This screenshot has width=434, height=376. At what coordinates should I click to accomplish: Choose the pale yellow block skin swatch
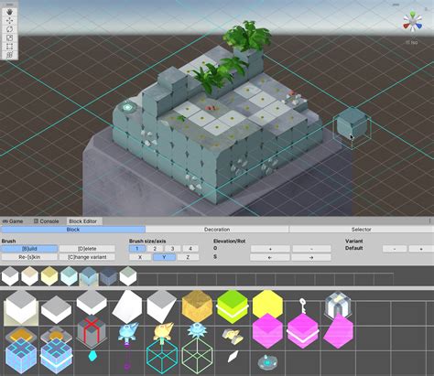49,276
